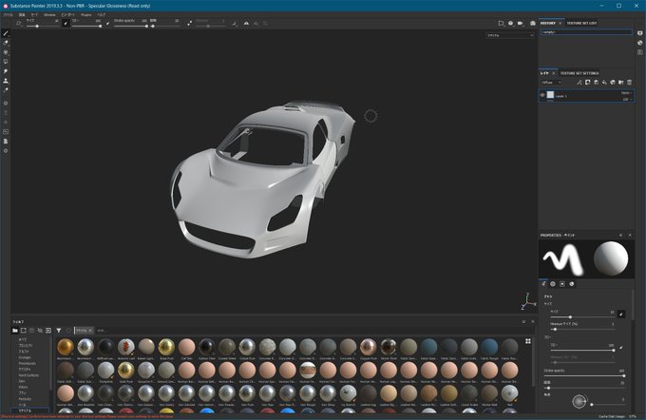Select the Material Picker eyedropper tool
The image size is (646, 420).
6,90
